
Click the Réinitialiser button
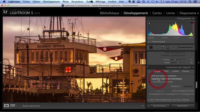[x=182, y=106]
